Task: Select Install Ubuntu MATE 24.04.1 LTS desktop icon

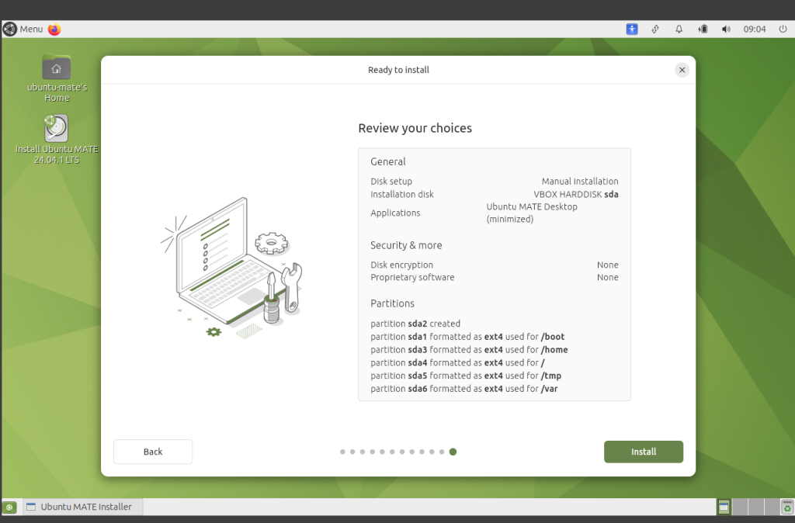Action: coord(57,130)
